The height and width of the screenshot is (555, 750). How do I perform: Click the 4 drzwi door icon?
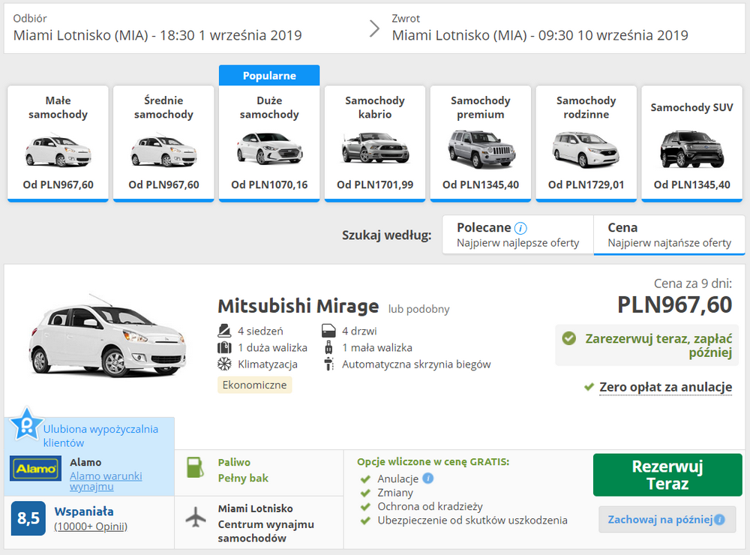(328, 331)
